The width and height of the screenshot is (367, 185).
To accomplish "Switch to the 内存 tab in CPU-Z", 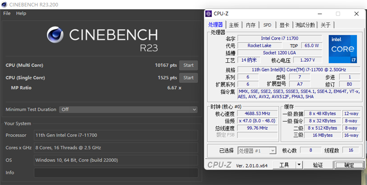I will pos(250,25).
